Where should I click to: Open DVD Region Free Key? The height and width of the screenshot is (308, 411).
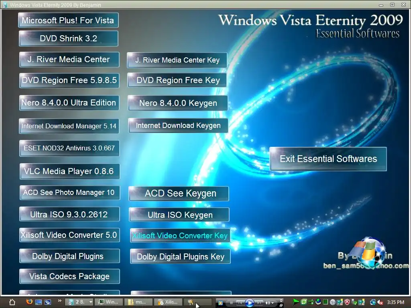pyautogui.click(x=177, y=80)
